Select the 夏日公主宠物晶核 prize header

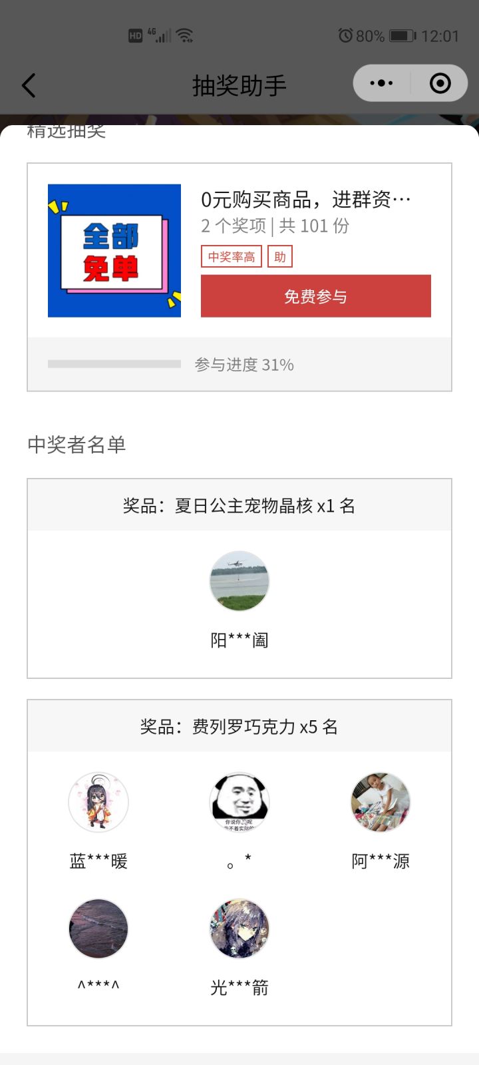click(239, 505)
